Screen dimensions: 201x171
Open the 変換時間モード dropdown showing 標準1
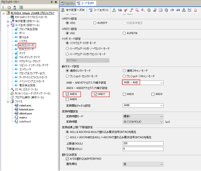pyautogui.click(x=143, y=116)
